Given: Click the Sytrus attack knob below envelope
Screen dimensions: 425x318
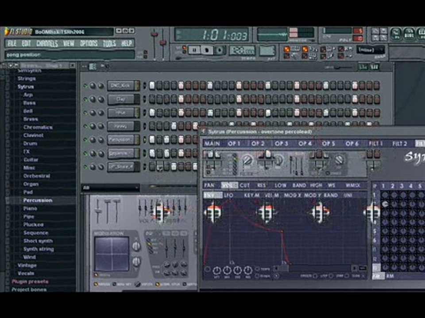Looking at the screenshot, I should click(217, 270).
